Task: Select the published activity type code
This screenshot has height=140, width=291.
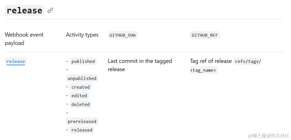Action: tap(83, 61)
